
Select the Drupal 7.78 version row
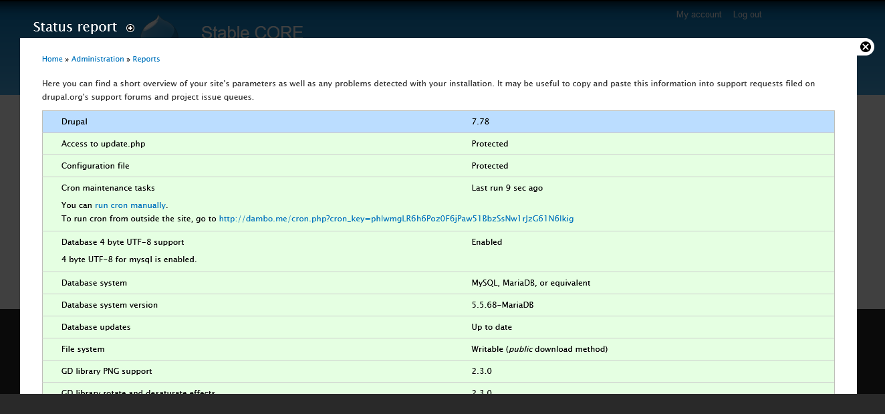438,122
